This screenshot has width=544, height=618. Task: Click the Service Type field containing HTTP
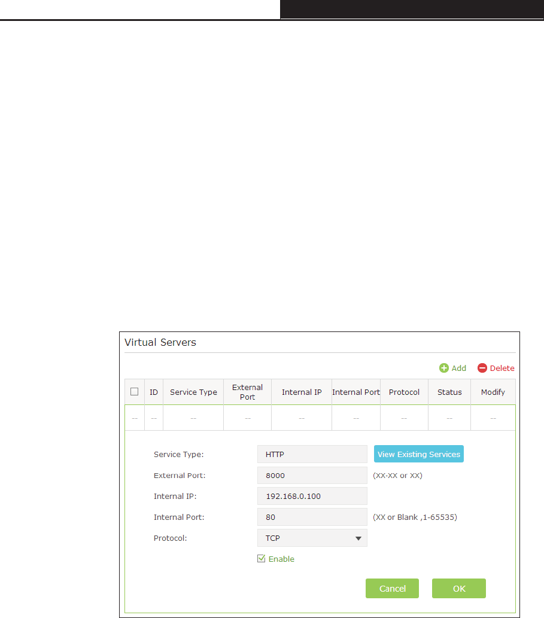pyautogui.click(x=312, y=454)
